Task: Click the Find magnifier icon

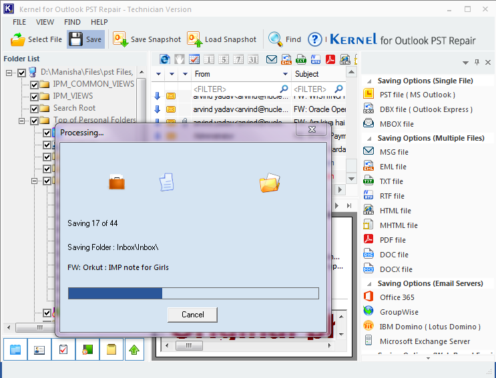Action: pos(276,39)
